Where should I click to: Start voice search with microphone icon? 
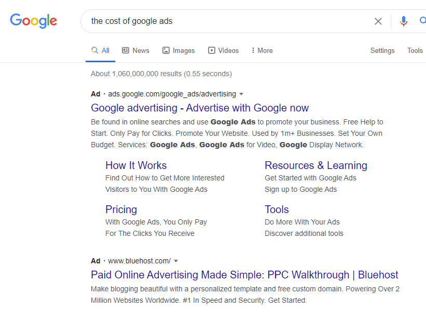[404, 21]
